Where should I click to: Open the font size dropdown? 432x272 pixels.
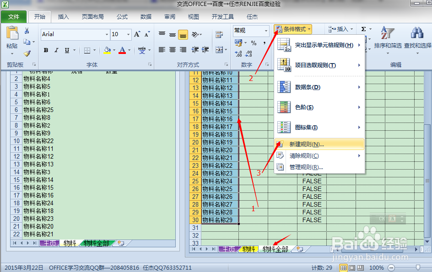(128, 34)
